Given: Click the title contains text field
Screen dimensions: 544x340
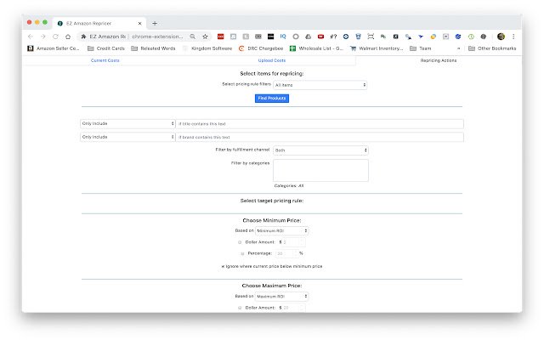Looking at the screenshot, I should tap(320, 124).
